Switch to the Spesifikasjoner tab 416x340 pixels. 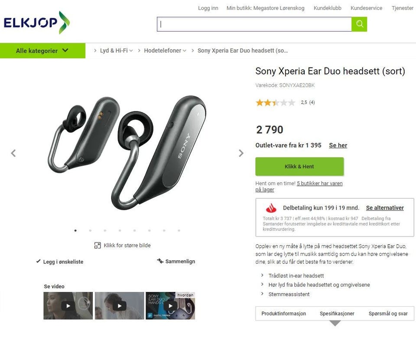337,314
